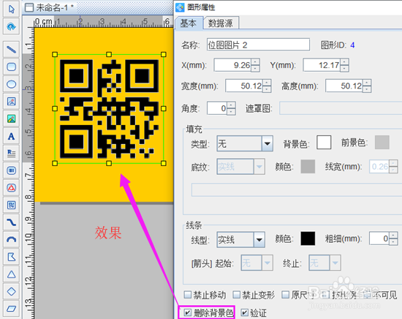Select the arc drawing tool

click(x=11, y=240)
